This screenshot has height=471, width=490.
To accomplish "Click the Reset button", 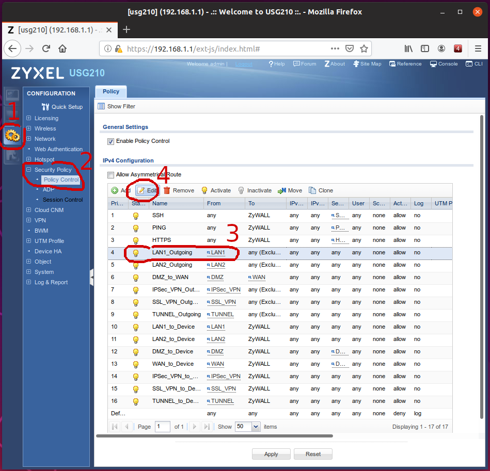I will (313, 454).
